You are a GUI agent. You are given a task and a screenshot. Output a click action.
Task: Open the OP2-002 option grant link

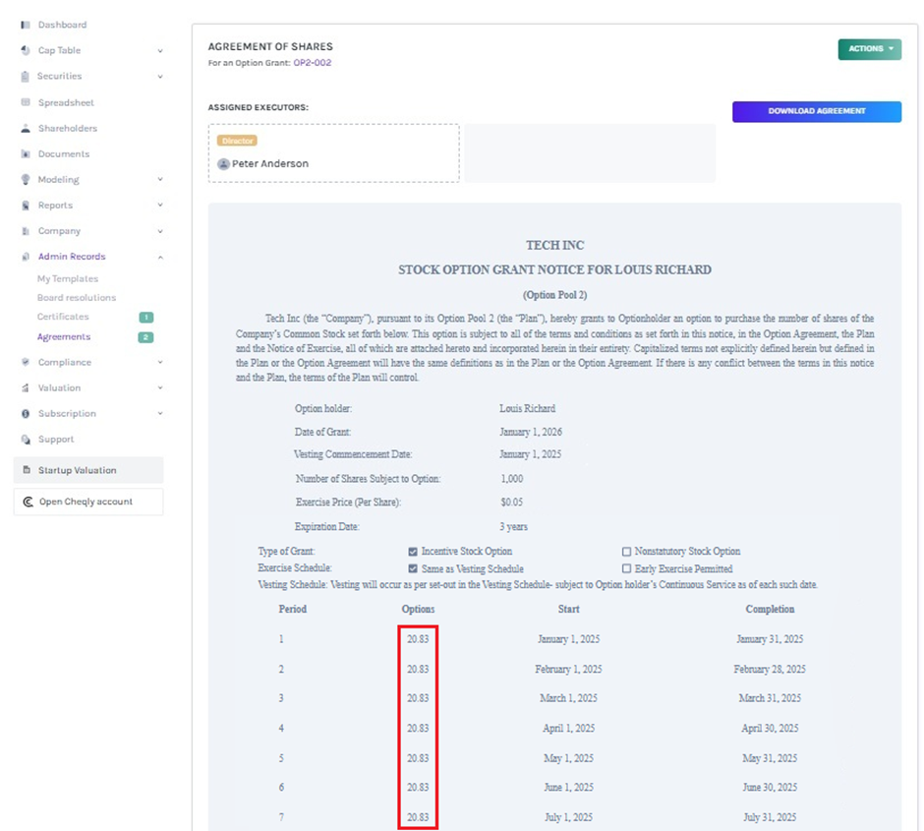(313, 63)
